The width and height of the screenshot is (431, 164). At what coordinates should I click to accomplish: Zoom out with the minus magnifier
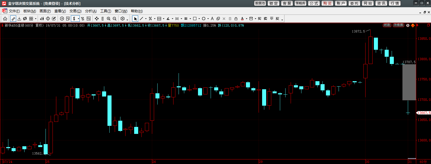(x=114, y=19)
